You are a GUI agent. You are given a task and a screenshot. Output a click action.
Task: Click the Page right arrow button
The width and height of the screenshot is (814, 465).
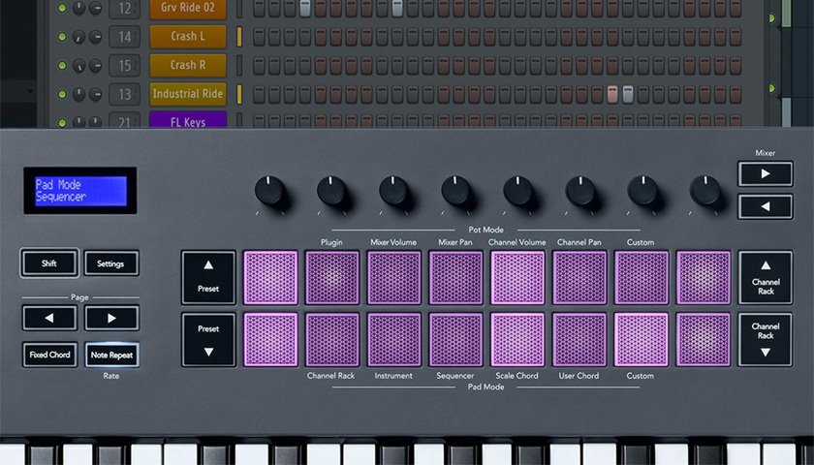[x=111, y=318]
